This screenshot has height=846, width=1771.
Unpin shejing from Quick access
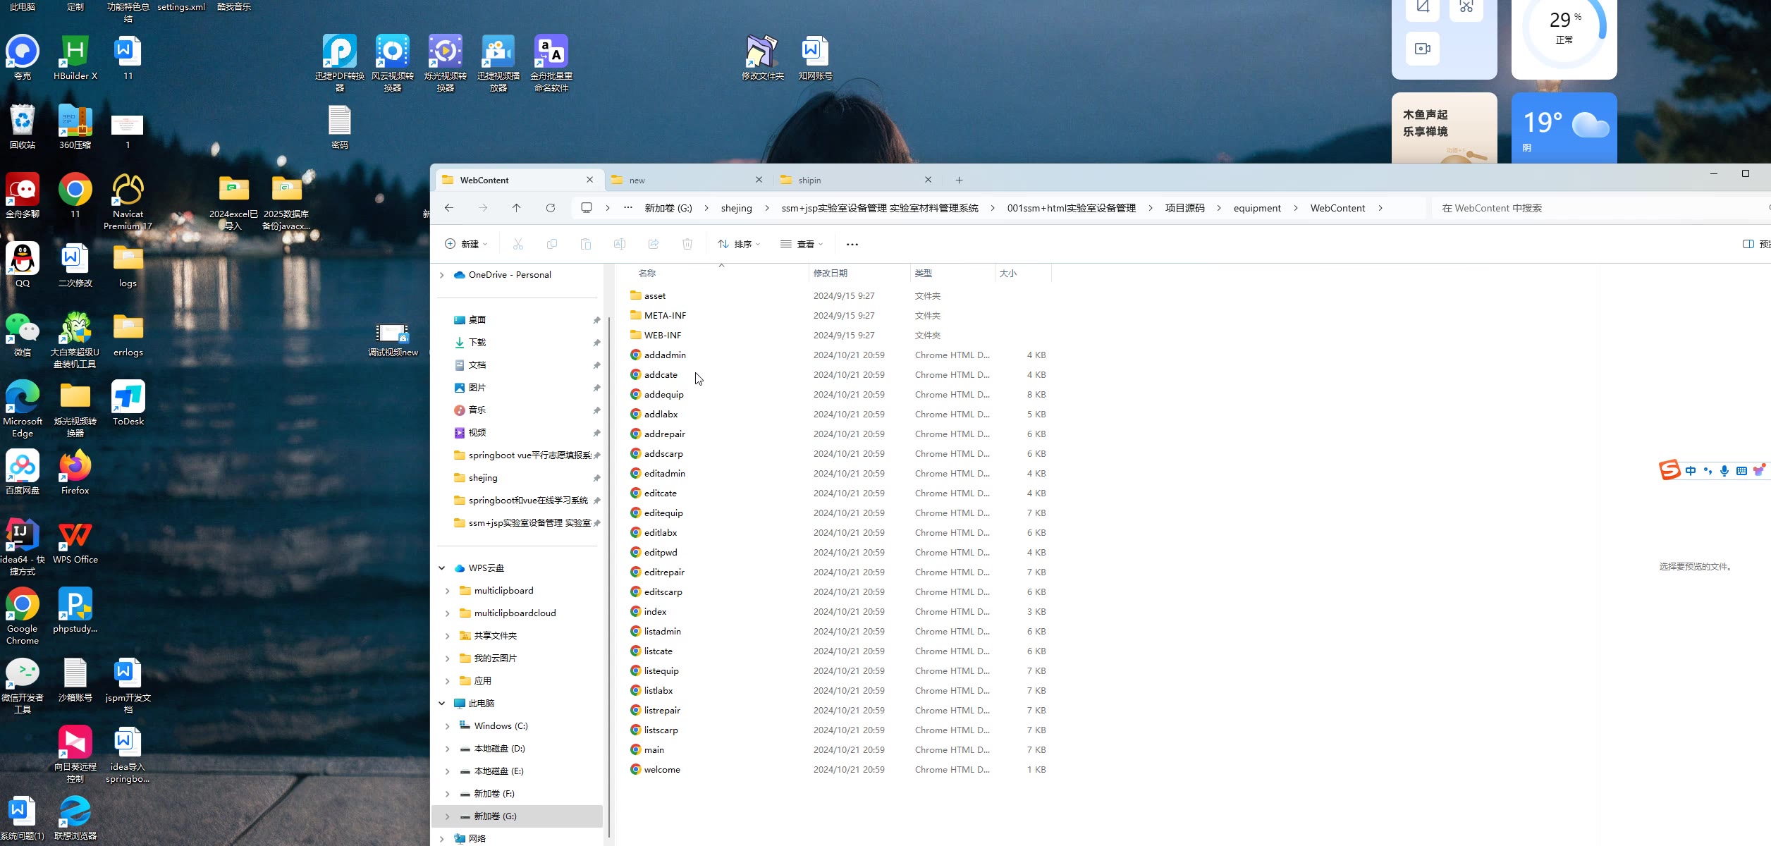(596, 478)
